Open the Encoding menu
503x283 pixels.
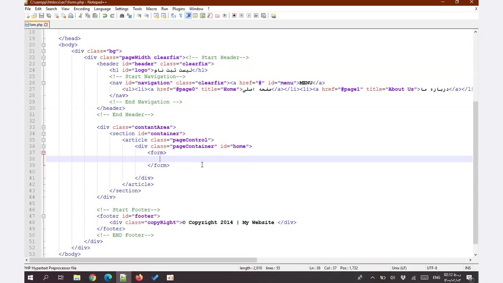coord(81,9)
